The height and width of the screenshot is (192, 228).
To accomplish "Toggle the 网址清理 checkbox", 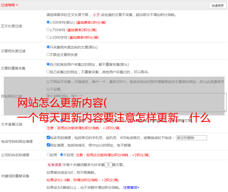I will [x=48, y=145].
